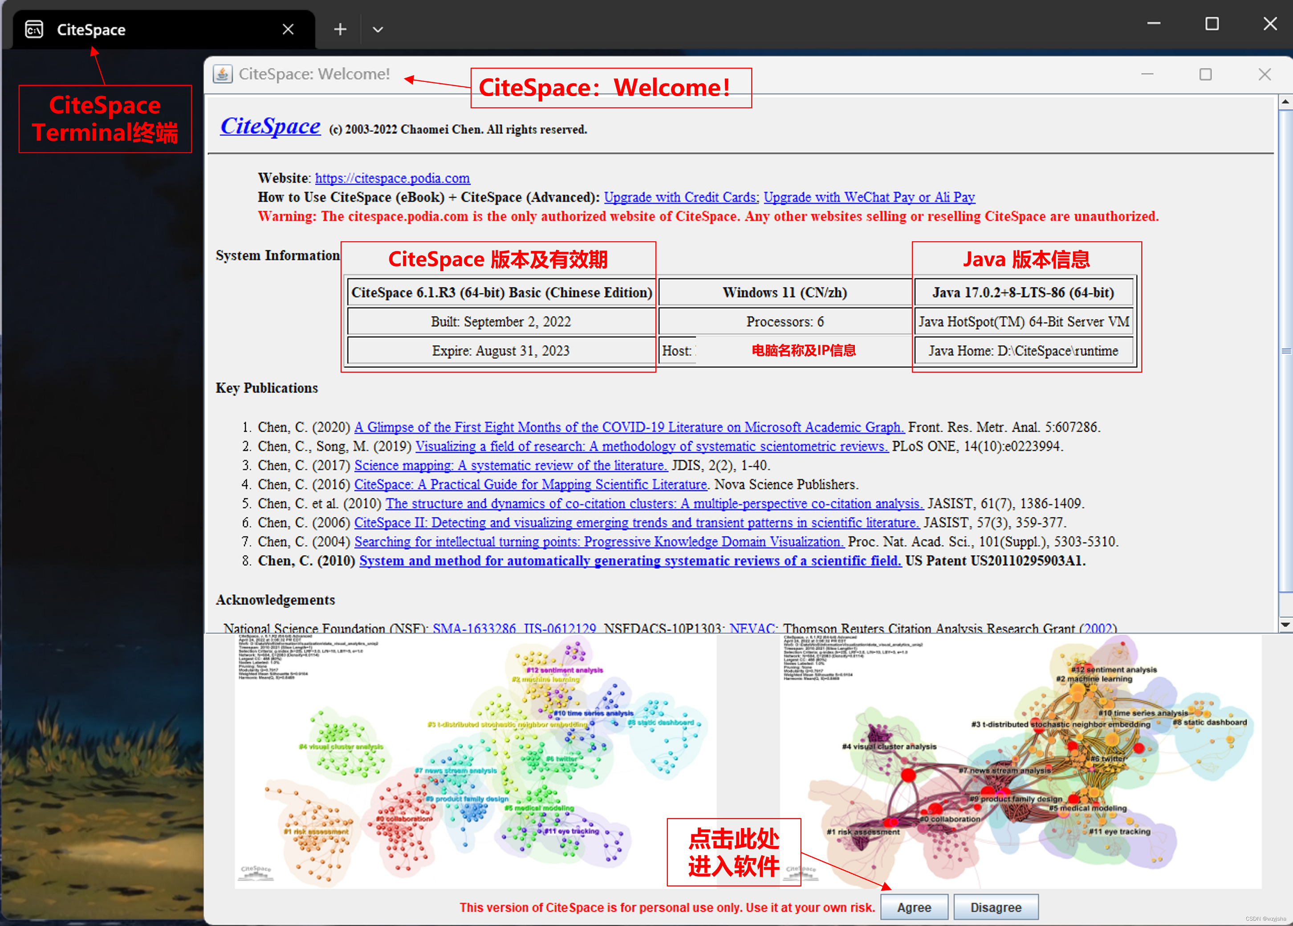Close the CiteSpace terminal tab
Viewport: 1293px width, 926px height.
(288, 29)
